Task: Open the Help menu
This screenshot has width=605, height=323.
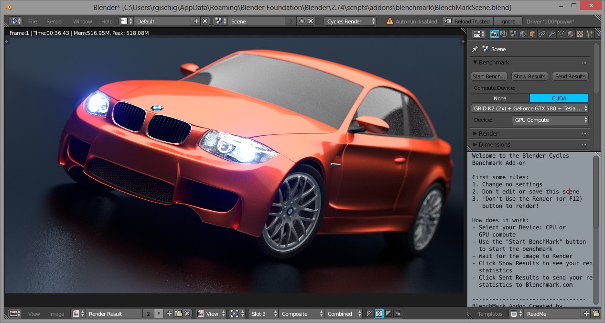Action: 107,22
